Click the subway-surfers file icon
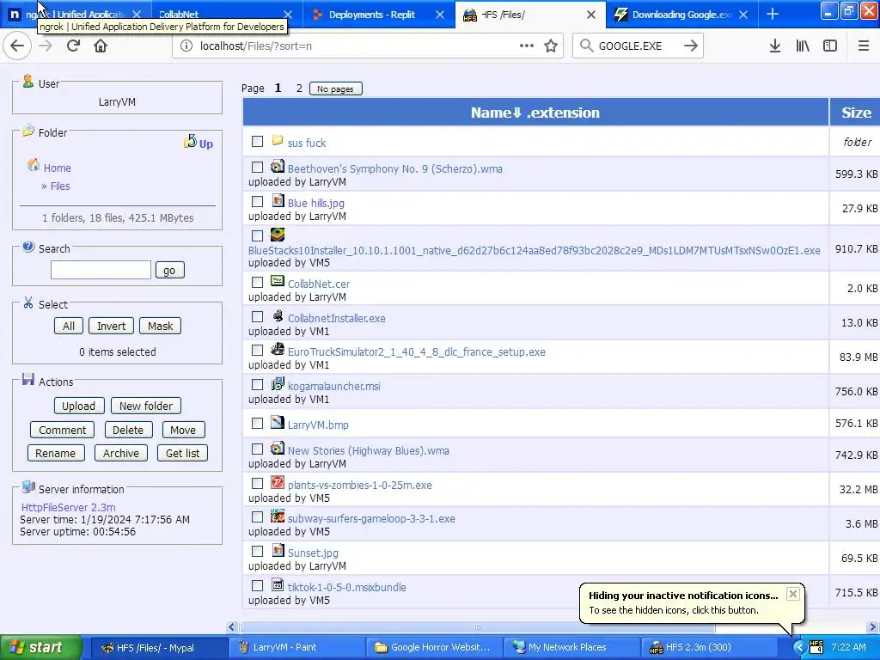The image size is (880, 660). point(278,516)
